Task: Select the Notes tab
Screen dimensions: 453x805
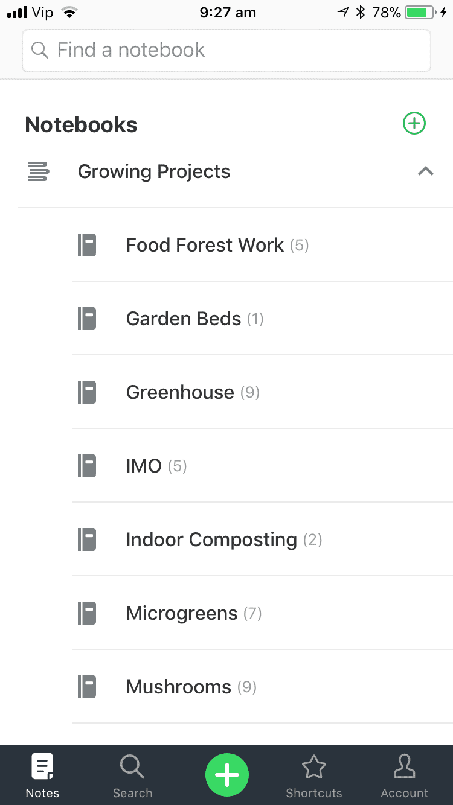Action: (x=42, y=775)
